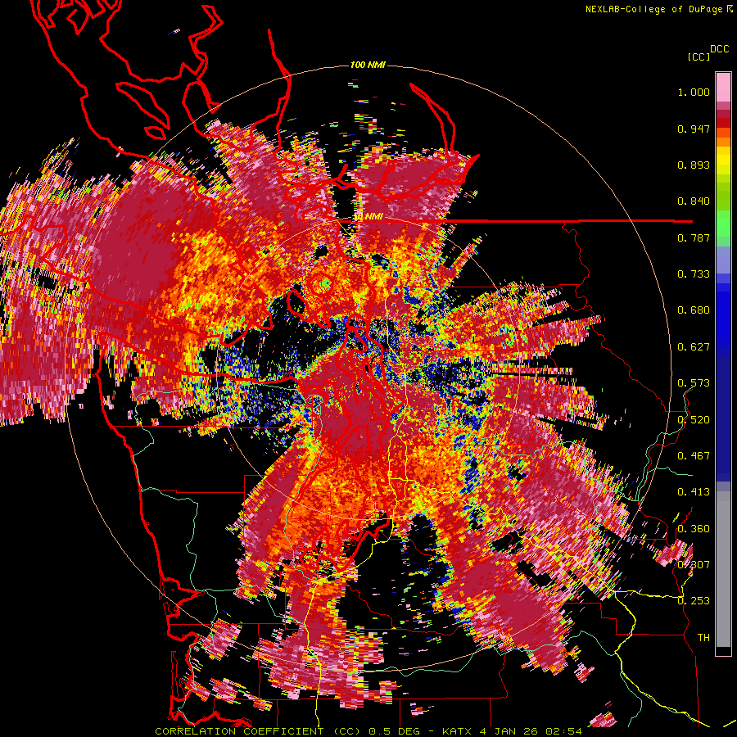Viewport: 737px width, 737px height.
Task: Click the yellow band of the color scale
Action: [x=723, y=160]
